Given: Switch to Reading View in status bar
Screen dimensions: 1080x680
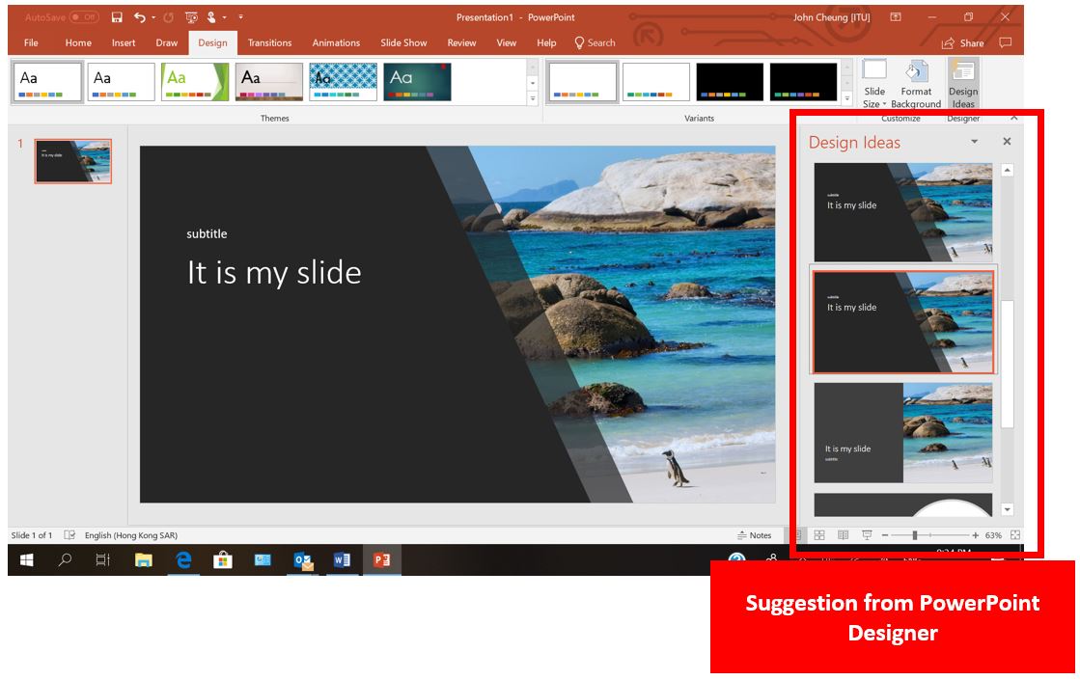Looking at the screenshot, I should click(x=843, y=535).
